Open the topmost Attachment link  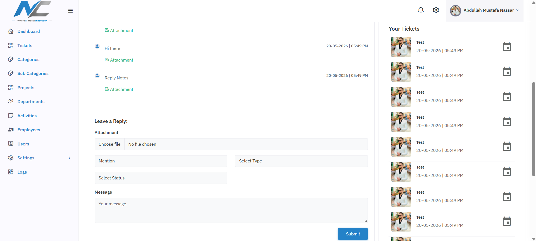point(119,30)
